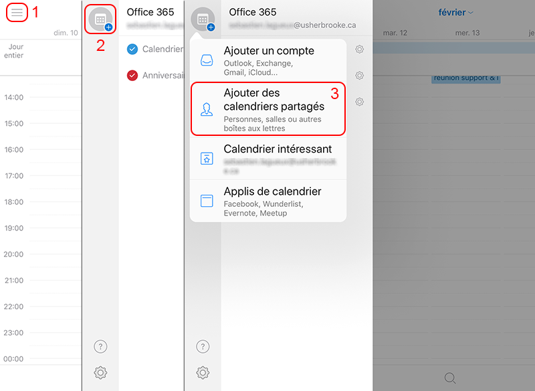Click gear icon right of Ajouter un compte
535x391 pixels.
(360, 50)
